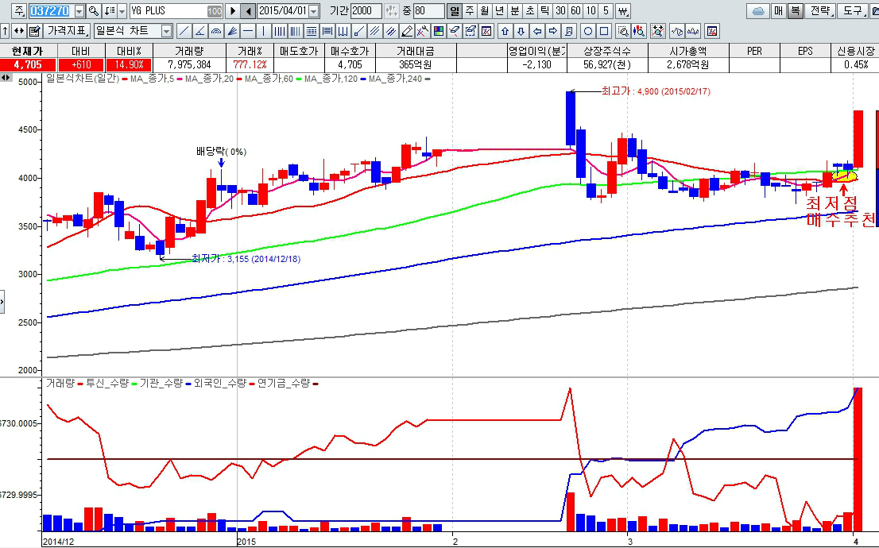The width and height of the screenshot is (879, 548).
Task: Click the stock search magnifier icon
Action: tap(93, 11)
